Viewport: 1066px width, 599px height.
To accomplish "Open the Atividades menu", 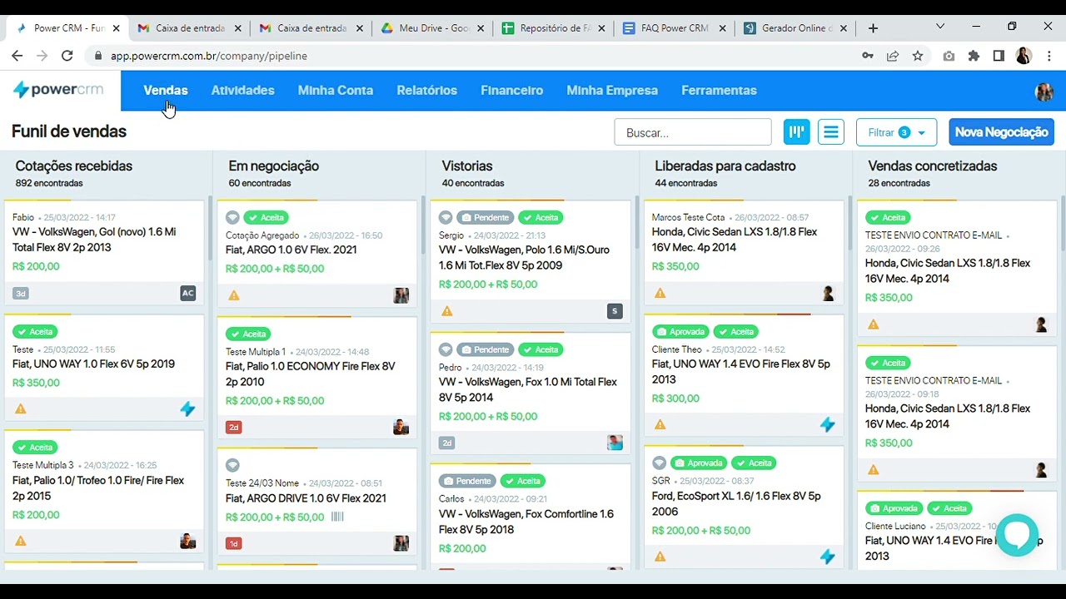I will coord(242,90).
